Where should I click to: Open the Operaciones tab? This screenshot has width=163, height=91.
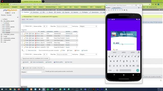click(94, 12)
